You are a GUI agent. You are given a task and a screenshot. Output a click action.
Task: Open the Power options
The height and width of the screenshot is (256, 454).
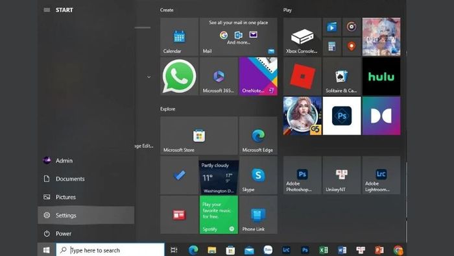[x=86, y=233]
